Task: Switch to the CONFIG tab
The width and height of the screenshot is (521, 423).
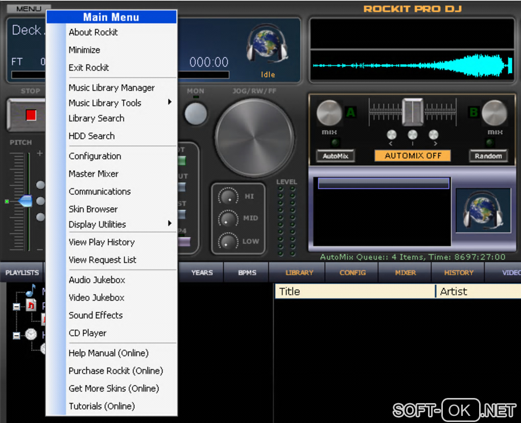Action: click(x=352, y=272)
